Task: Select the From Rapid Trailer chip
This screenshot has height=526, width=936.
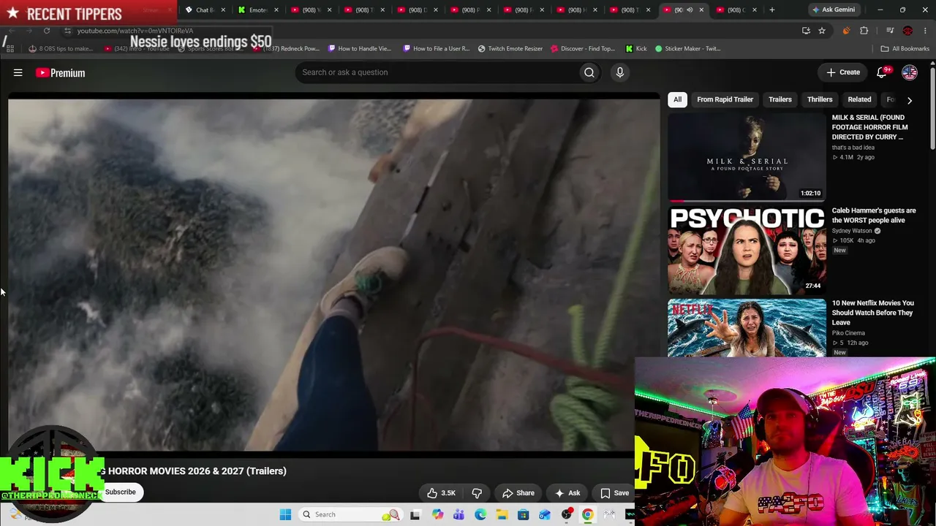Action: coord(725,99)
